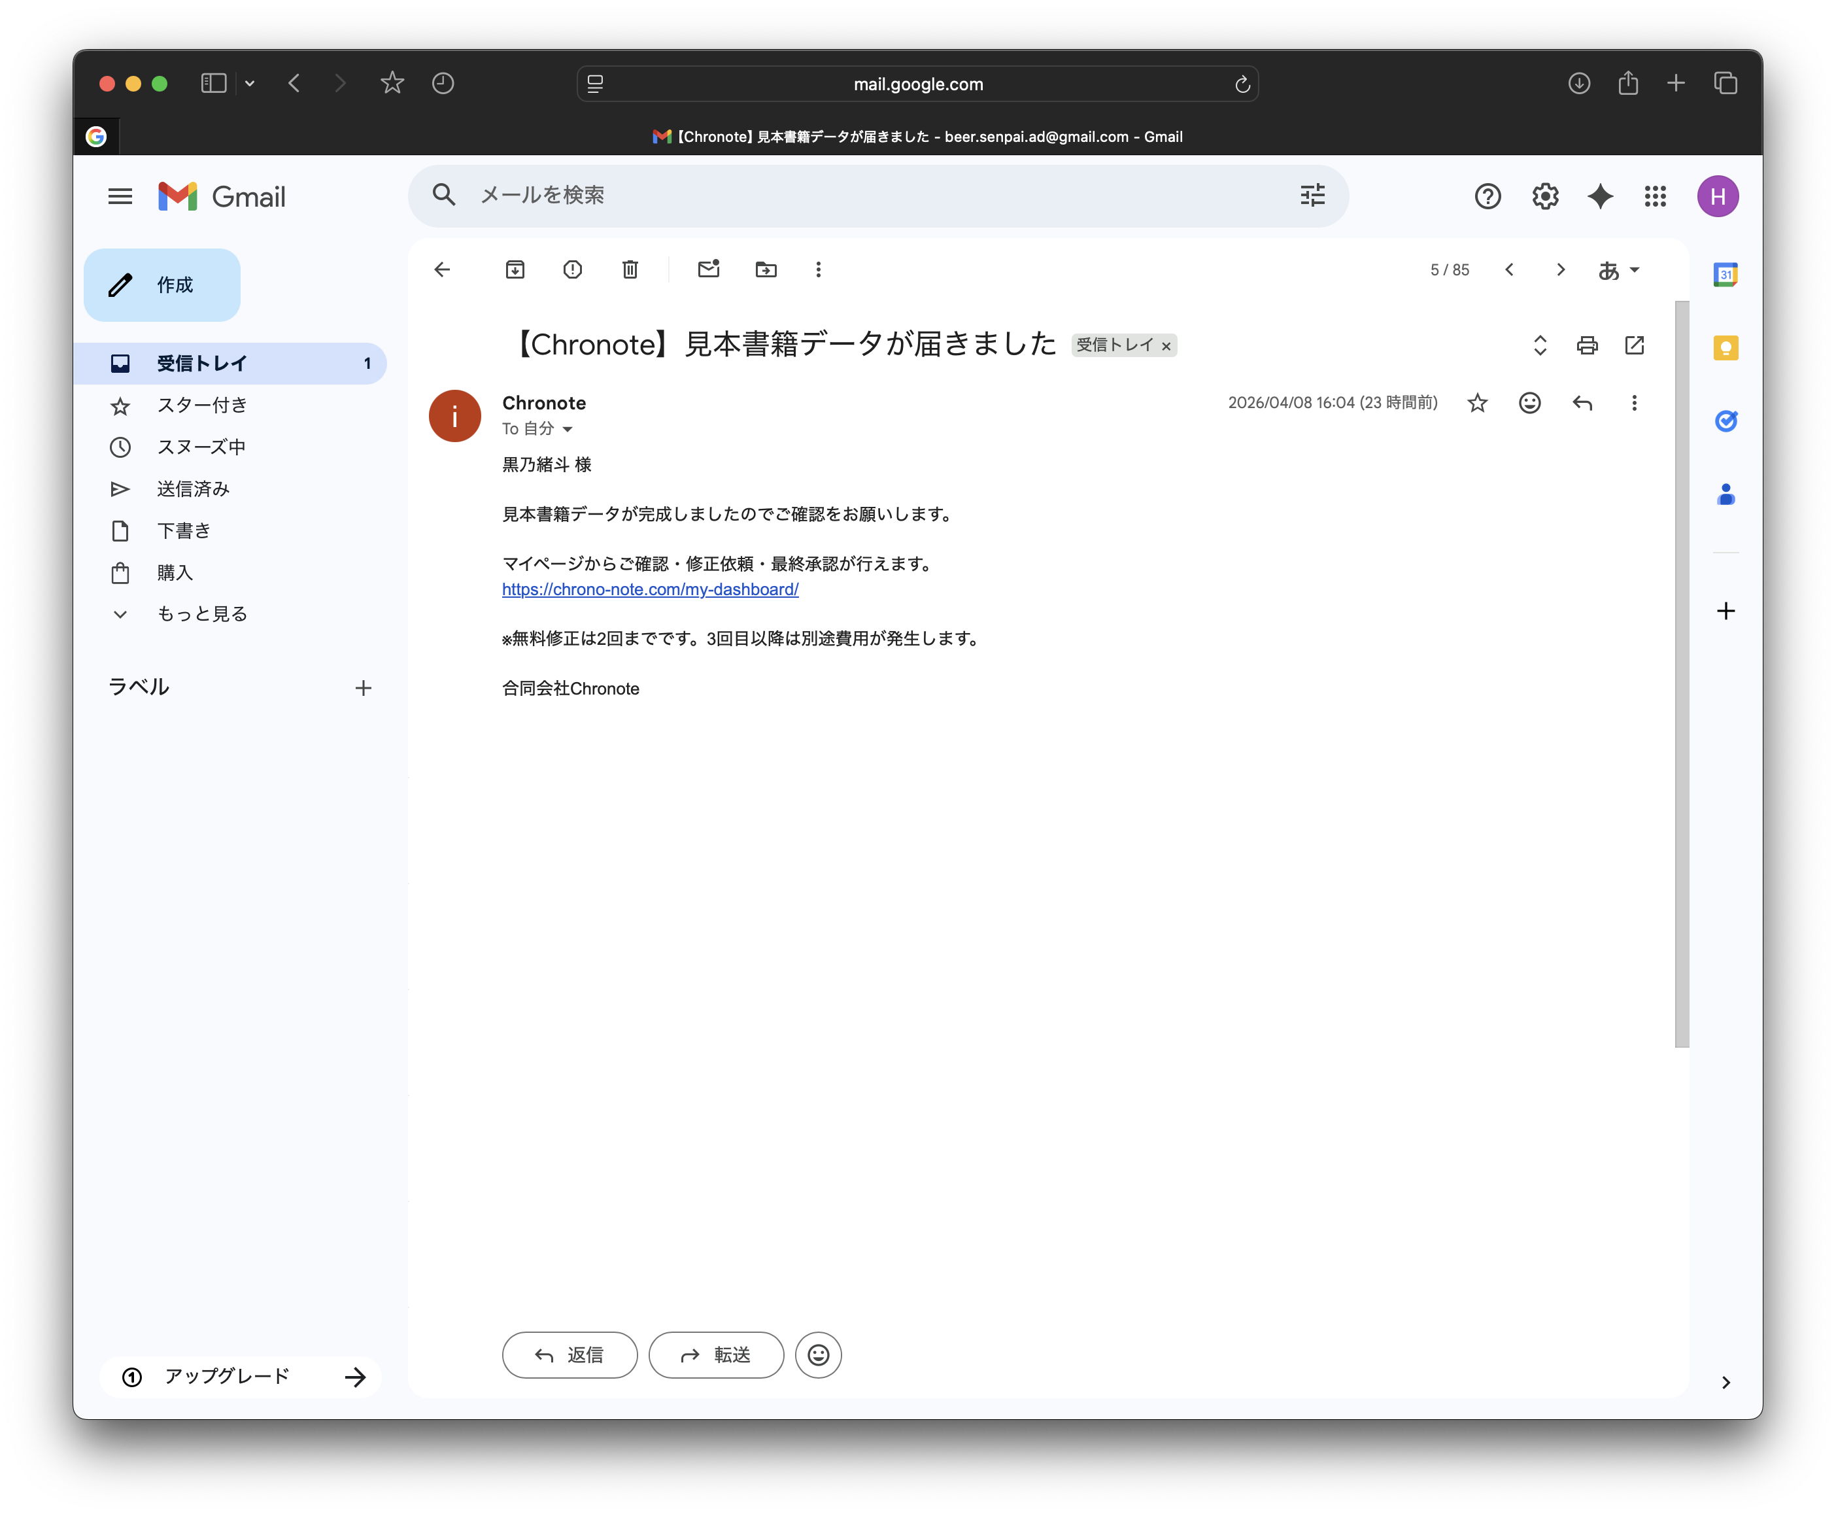Move the email to a folder
The image size is (1836, 1516).
pyautogui.click(x=766, y=270)
